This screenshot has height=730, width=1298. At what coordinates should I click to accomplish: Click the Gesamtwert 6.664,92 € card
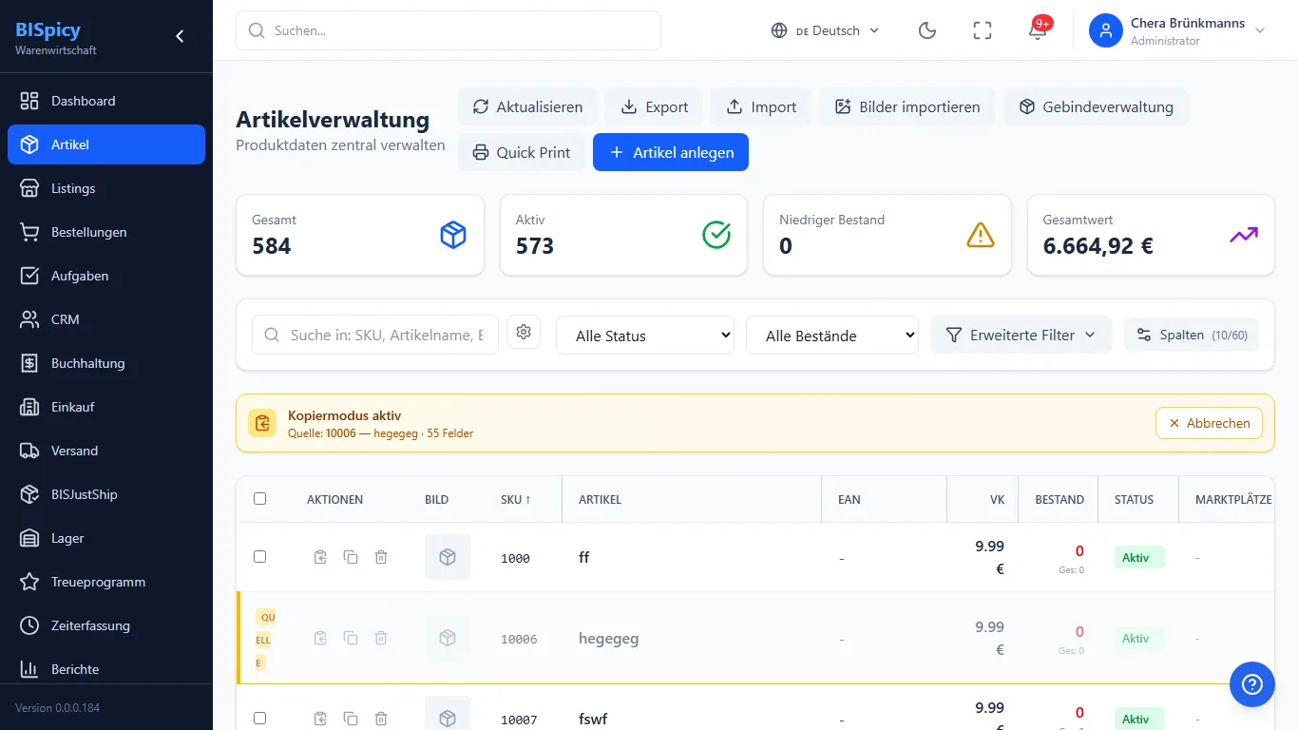pos(1151,235)
